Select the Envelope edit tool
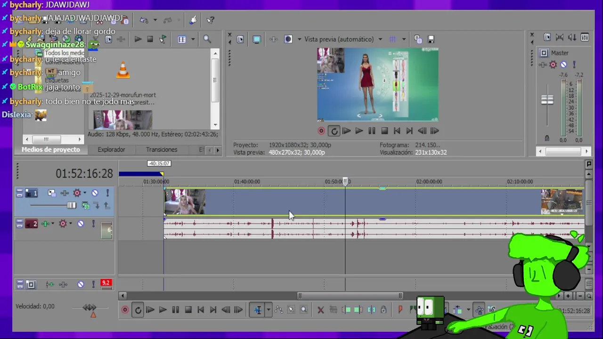 point(279,310)
